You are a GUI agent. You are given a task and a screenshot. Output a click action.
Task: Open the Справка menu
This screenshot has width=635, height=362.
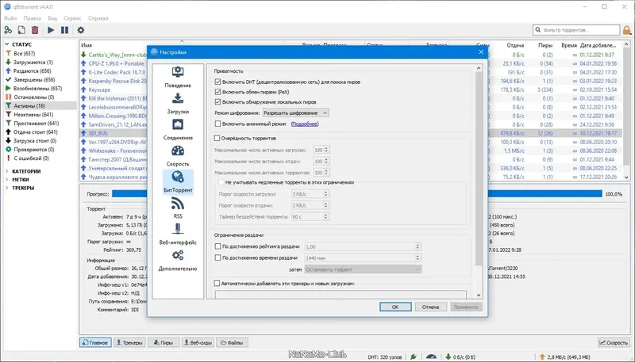98,18
